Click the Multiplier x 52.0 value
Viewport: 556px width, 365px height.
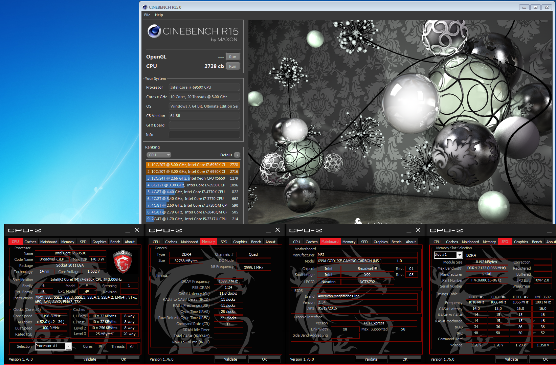click(51, 322)
